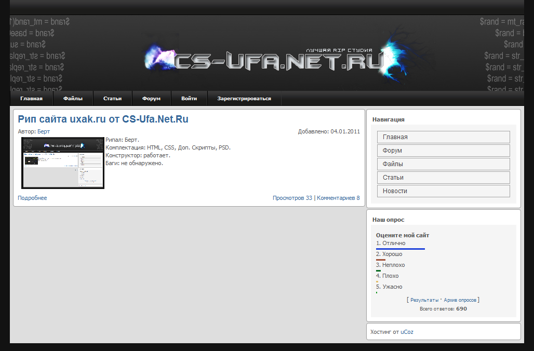Click the blue Отлично poll result bar

[401, 249]
